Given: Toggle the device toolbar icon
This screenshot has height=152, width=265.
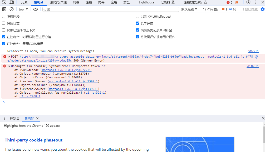Looking at the screenshot, I should 12,2.
